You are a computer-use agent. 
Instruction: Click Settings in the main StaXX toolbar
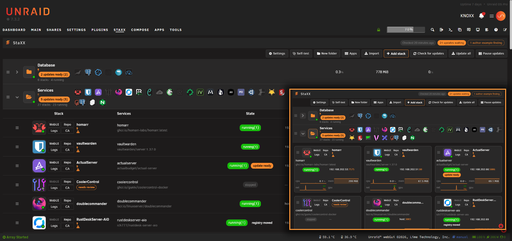point(277,53)
